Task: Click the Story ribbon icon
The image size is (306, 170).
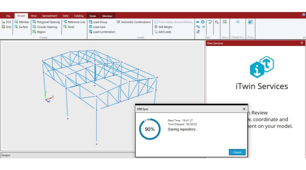Action: (x=225, y=22)
